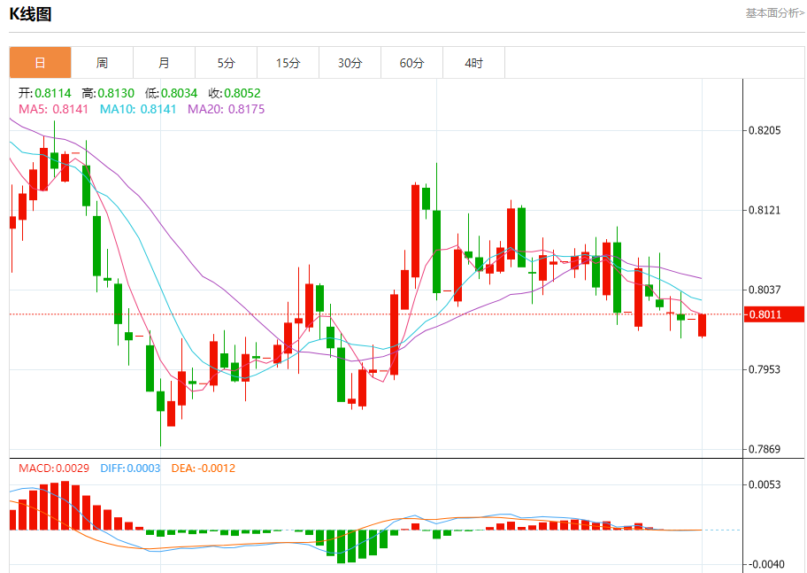Click the DIFF:0.0003 indicator label
807x573 pixels.
point(130,468)
